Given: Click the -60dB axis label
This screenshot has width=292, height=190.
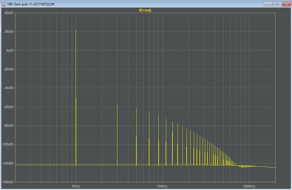Looking at the screenshot, I should coord(8,107).
